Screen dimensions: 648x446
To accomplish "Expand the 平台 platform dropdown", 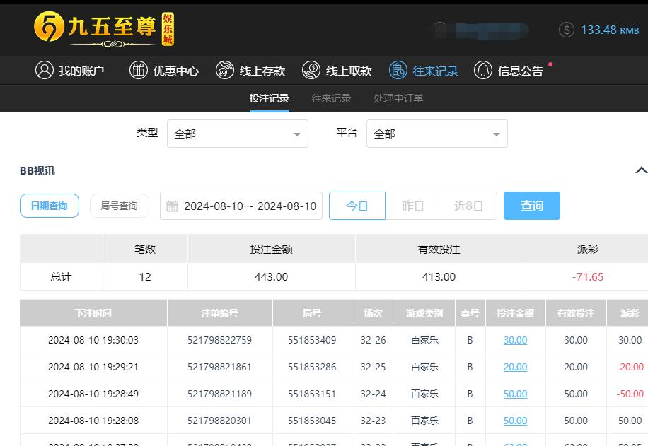I will tap(436, 133).
